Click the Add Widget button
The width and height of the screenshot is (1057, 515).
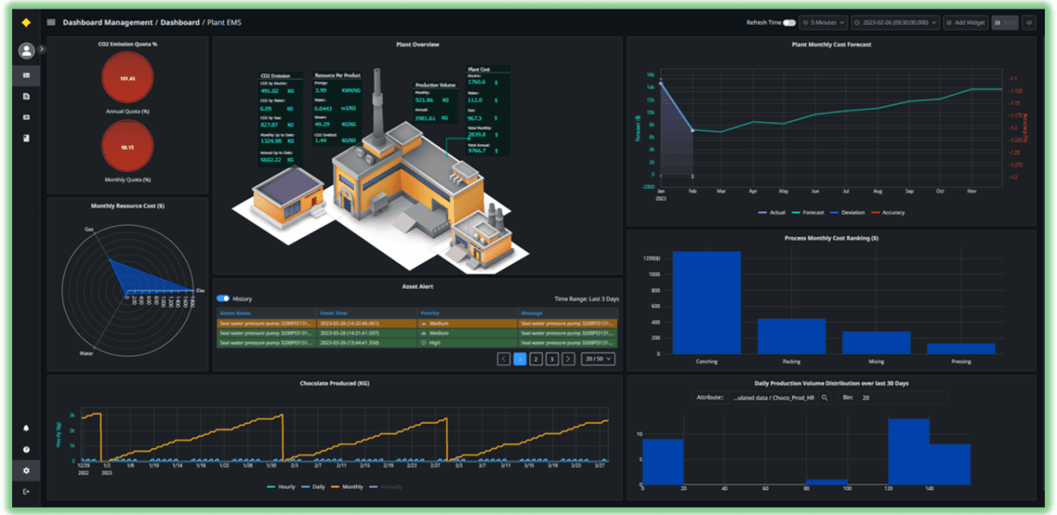pyautogui.click(x=964, y=22)
